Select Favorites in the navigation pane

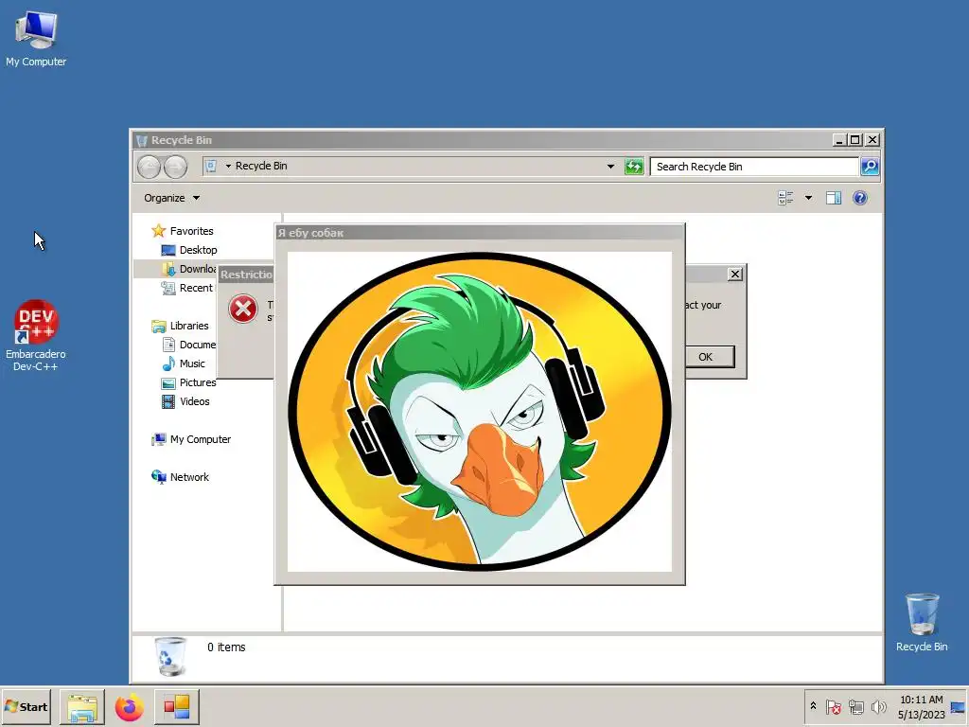(x=183, y=231)
